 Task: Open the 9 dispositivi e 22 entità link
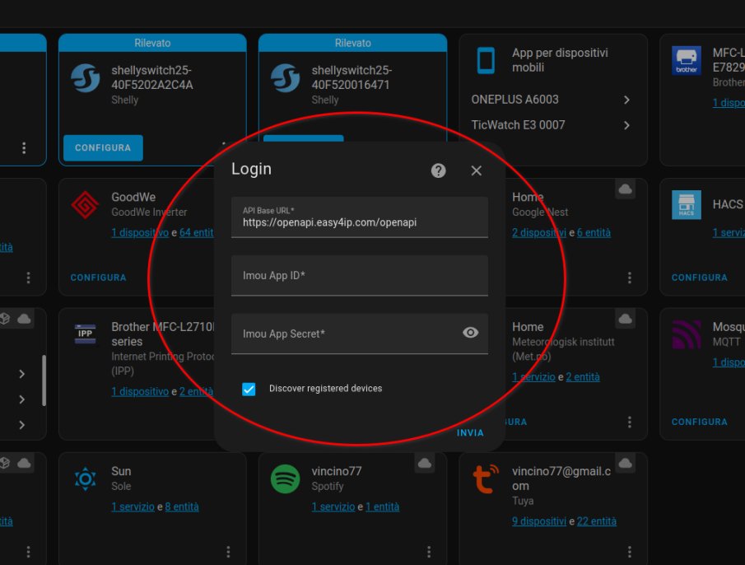539,521
